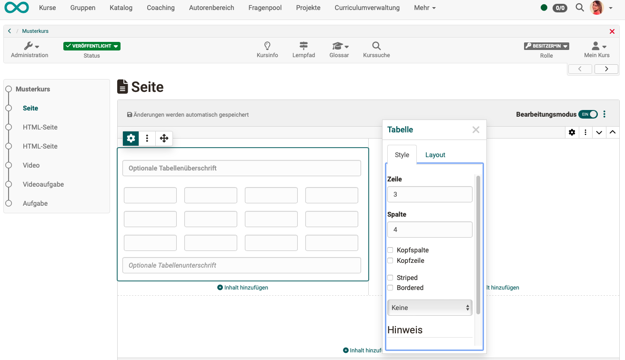The height and width of the screenshot is (360, 625).
Task: Tick the Bordered checkbox
Action: [x=390, y=288]
